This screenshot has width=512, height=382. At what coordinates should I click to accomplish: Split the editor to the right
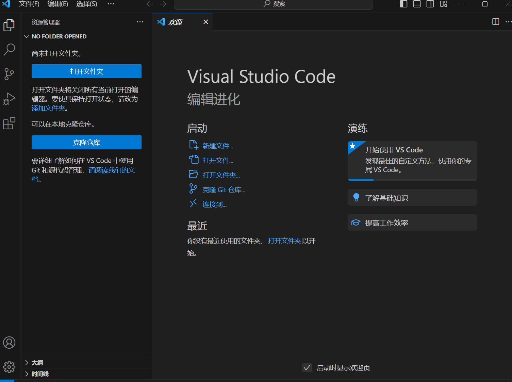click(496, 22)
